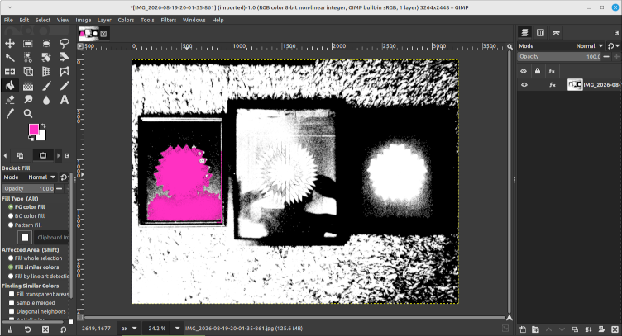Reset tool options to defaults
The width and height of the screenshot is (622, 336).
(63, 329)
